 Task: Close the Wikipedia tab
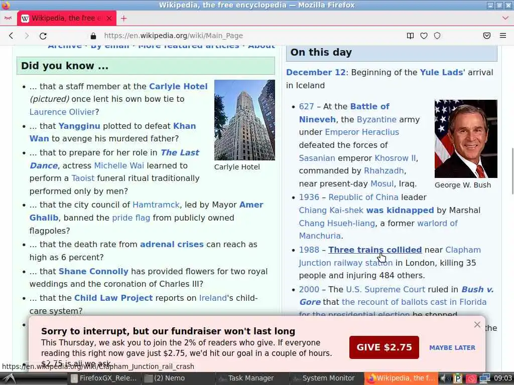109,19
